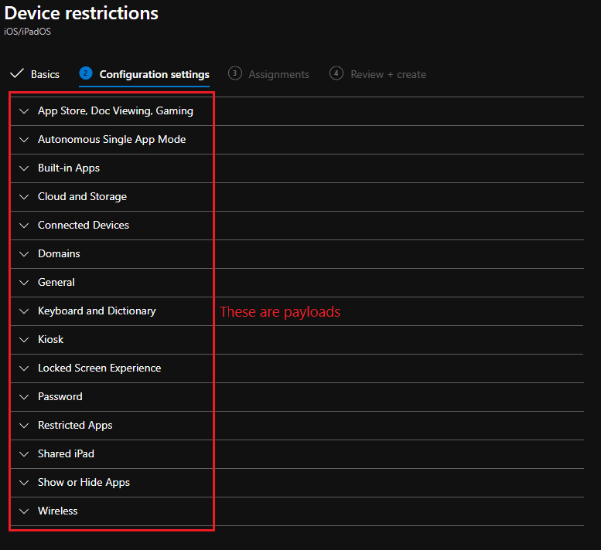
Task: Click the step 3 circle icon
Action: pos(234,73)
